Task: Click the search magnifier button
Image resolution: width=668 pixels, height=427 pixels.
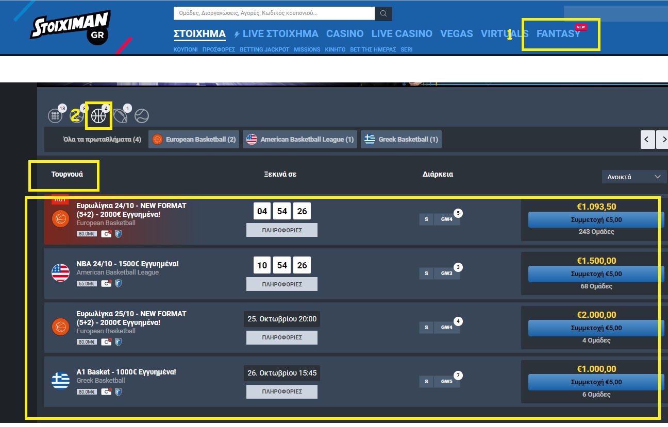Action: tap(383, 13)
